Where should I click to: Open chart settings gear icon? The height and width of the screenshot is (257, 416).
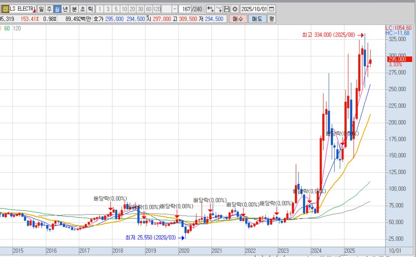pyautogui.click(x=235, y=9)
